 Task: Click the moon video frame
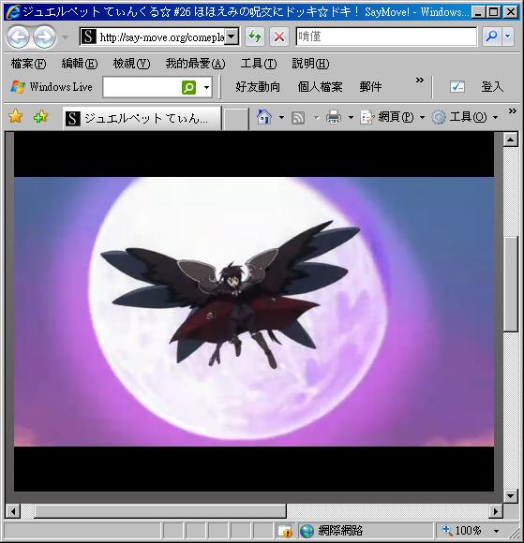[254, 312]
